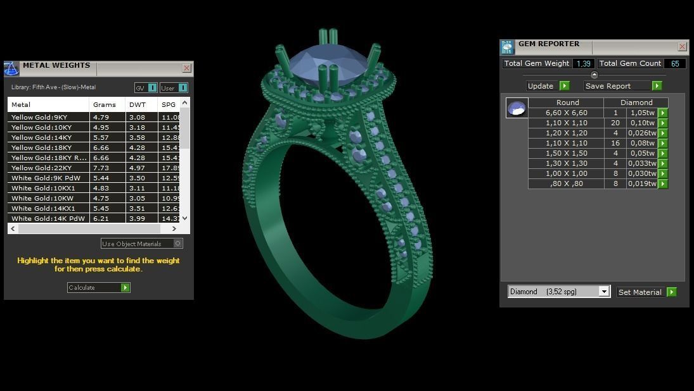694x391 pixels.
Task: Click the 1,00 X 1,00 size cell
Action: point(566,173)
